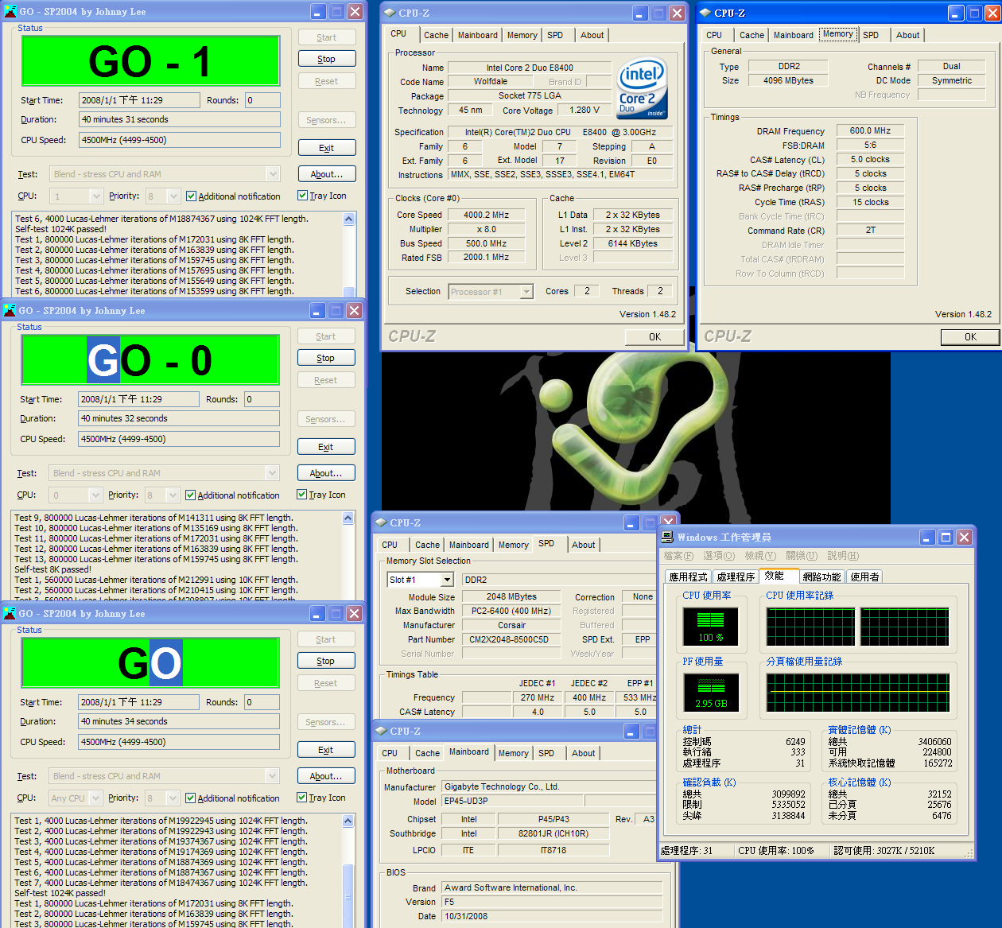
Task: Maximize the Windows Task Manager window
Action: [x=946, y=538]
